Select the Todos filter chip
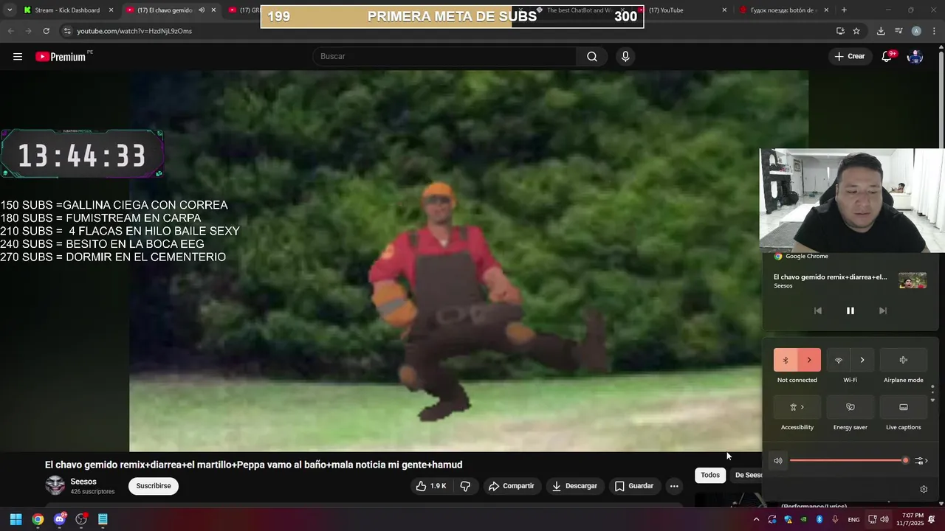The height and width of the screenshot is (531, 945). (x=710, y=476)
